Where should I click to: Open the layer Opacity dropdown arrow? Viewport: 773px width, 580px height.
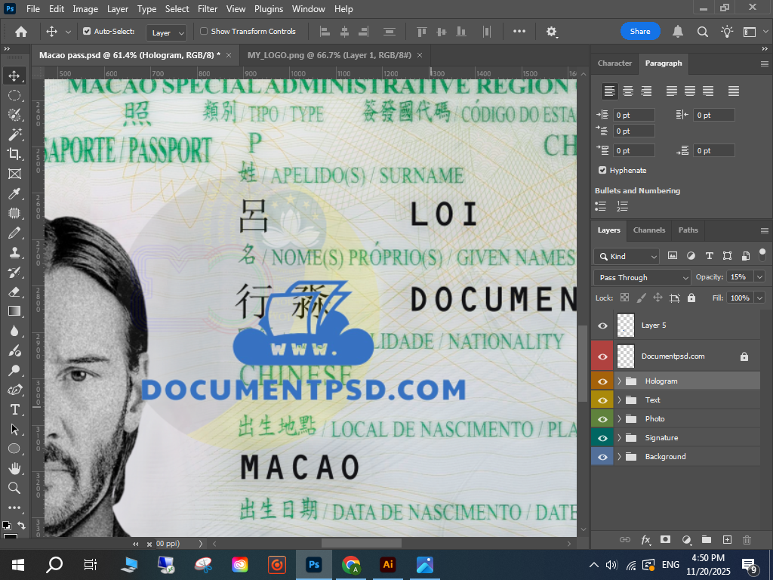[x=759, y=277]
